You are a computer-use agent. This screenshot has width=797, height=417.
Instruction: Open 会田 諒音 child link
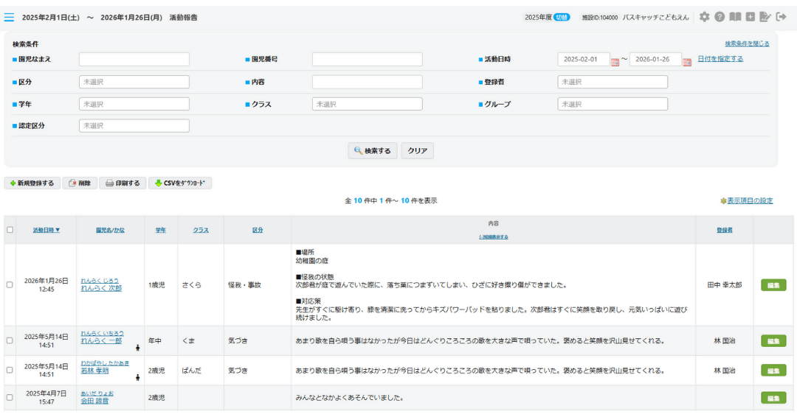click(x=94, y=400)
